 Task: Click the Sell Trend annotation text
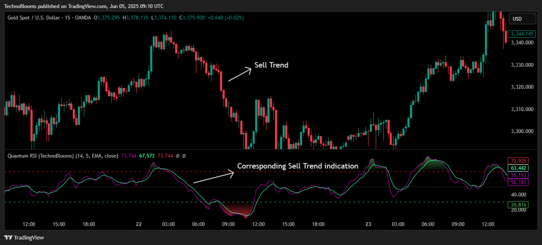click(x=271, y=65)
